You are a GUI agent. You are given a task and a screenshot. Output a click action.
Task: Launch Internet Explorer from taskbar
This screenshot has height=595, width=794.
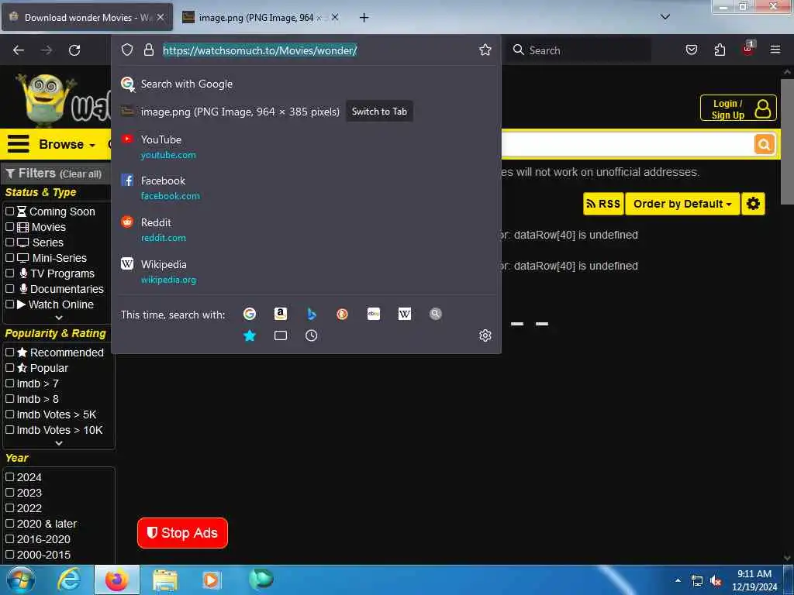[68, 580]
